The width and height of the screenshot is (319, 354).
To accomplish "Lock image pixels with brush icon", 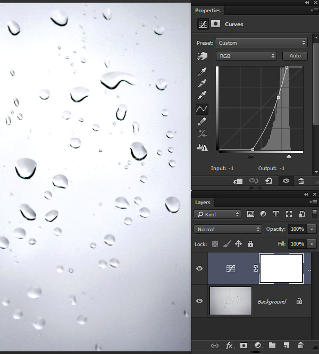I will tap(226, 244).
